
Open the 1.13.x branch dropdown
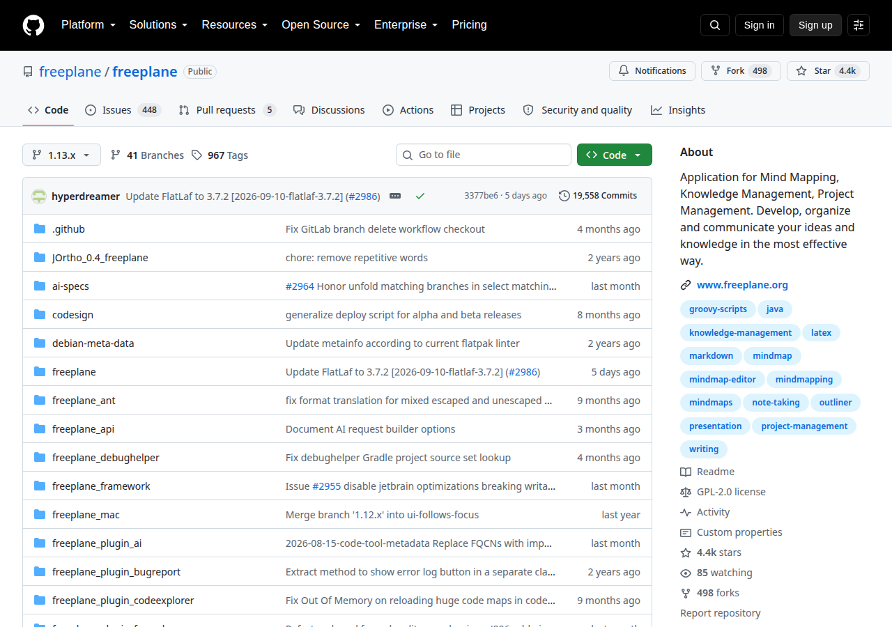(61, 155)
